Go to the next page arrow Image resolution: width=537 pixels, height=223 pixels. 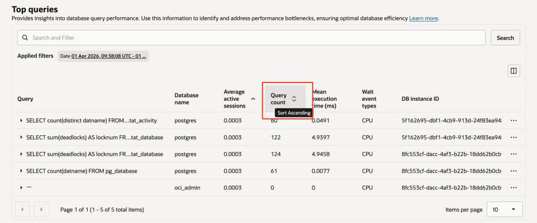[41, 209]
